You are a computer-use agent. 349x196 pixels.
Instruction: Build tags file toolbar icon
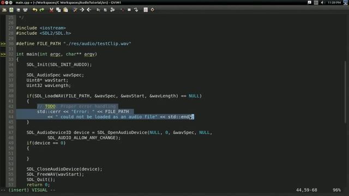pos(129,10)
